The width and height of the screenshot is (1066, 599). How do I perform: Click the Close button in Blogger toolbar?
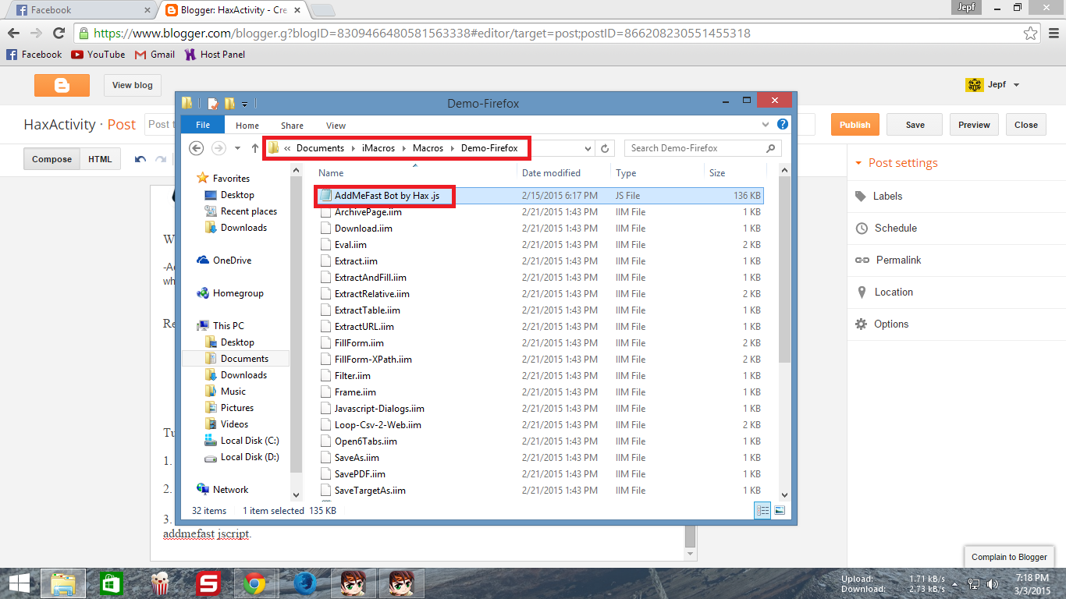[1026, 125]
